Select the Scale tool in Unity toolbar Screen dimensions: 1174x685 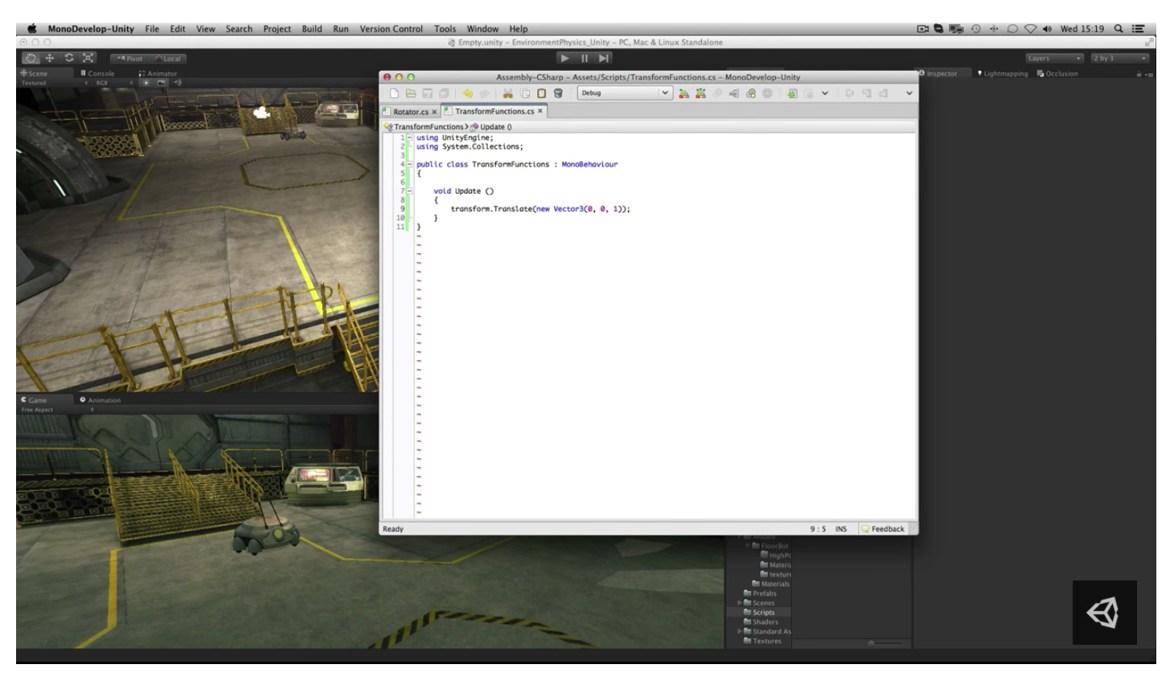88,58
